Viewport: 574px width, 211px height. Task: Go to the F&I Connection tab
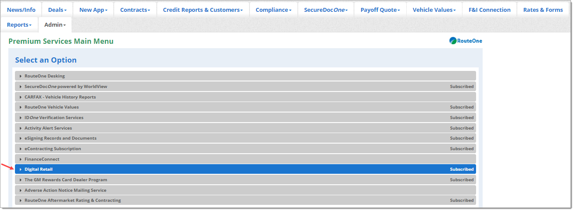tap(490, 10)
